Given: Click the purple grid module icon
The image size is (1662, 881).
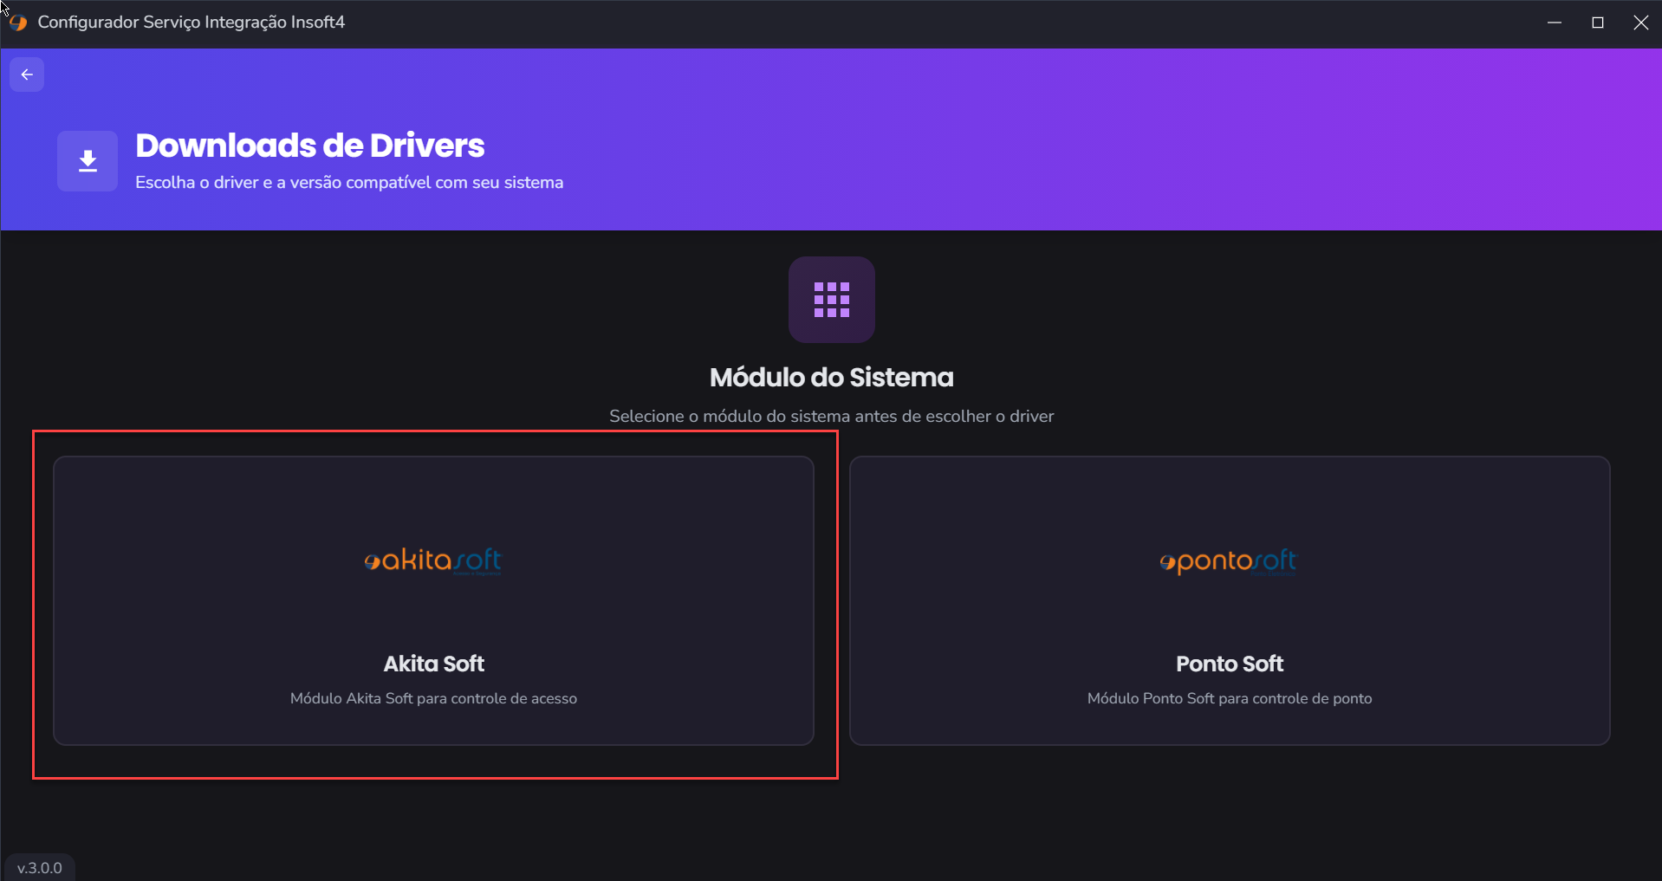Looking at the screenshot, I should coord(831,300).
